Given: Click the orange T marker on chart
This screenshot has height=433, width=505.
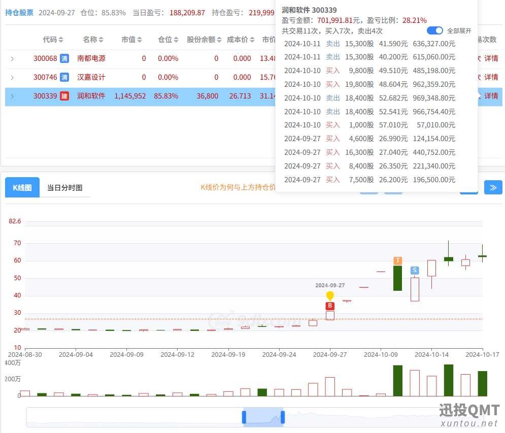Looking at the screenshot, I should pyautogui.click(x=398, y=260).
